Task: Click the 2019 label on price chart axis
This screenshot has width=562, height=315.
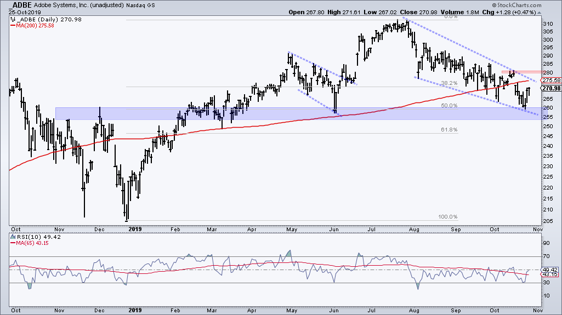Action: pos(135,229)
